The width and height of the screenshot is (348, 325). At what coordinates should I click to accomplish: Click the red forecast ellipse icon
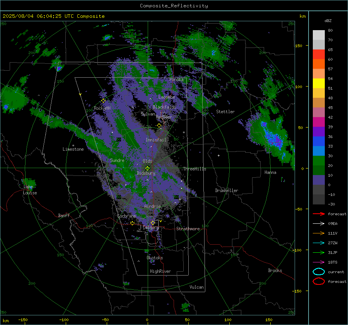click(319, 281)
